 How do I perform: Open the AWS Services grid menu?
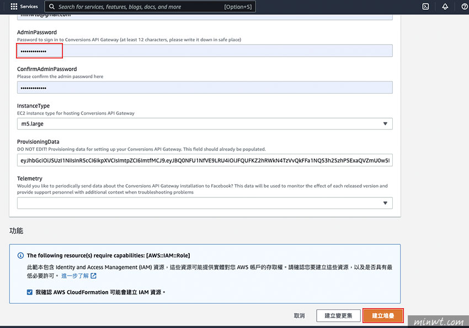point(14,7)
